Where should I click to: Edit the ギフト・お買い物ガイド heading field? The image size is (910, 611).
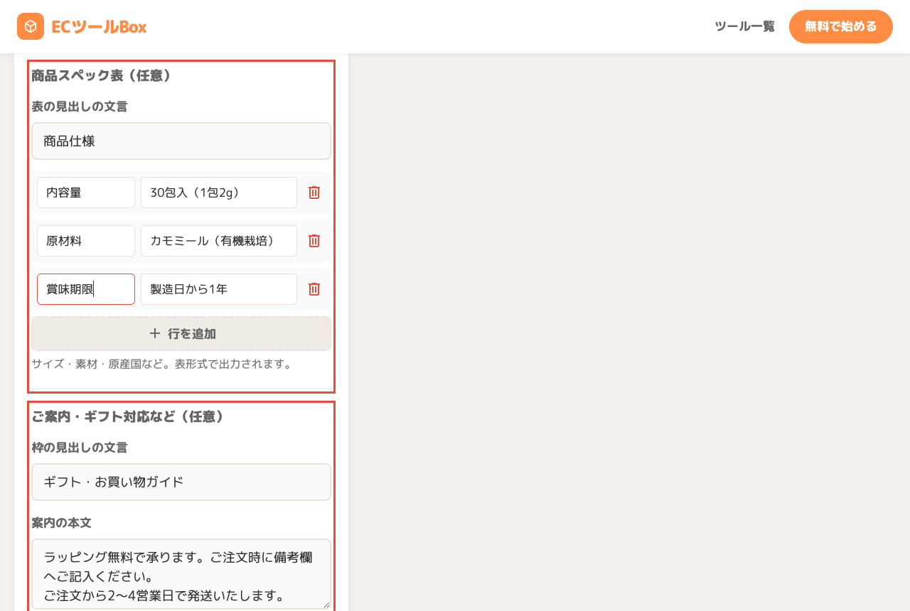181,482
